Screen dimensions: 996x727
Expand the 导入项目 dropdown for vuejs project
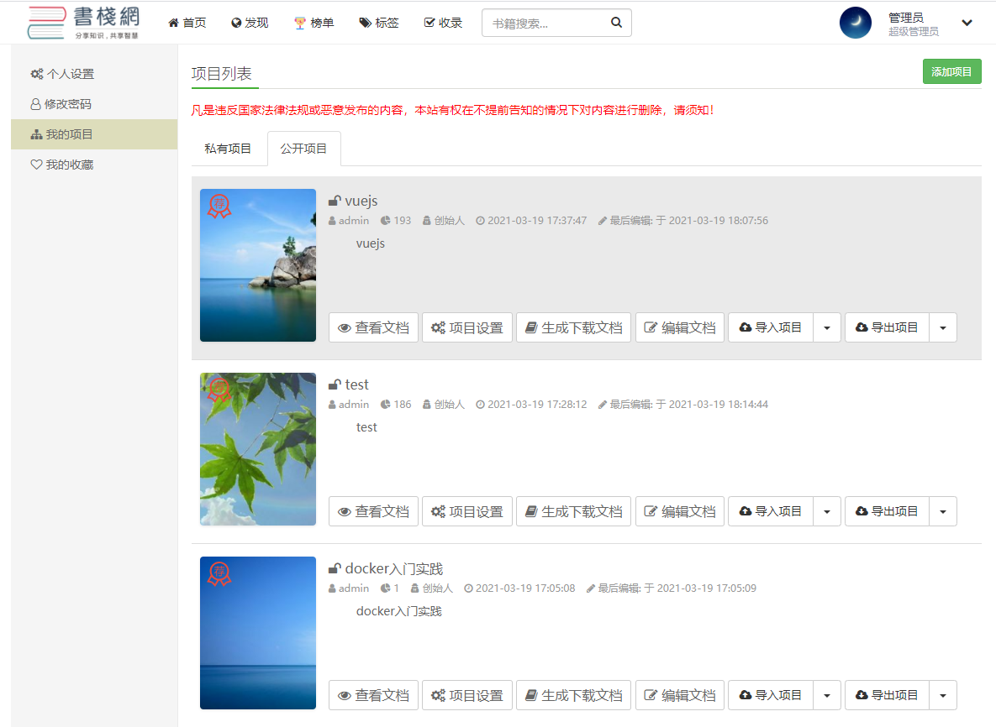click(x=827, y=327)
